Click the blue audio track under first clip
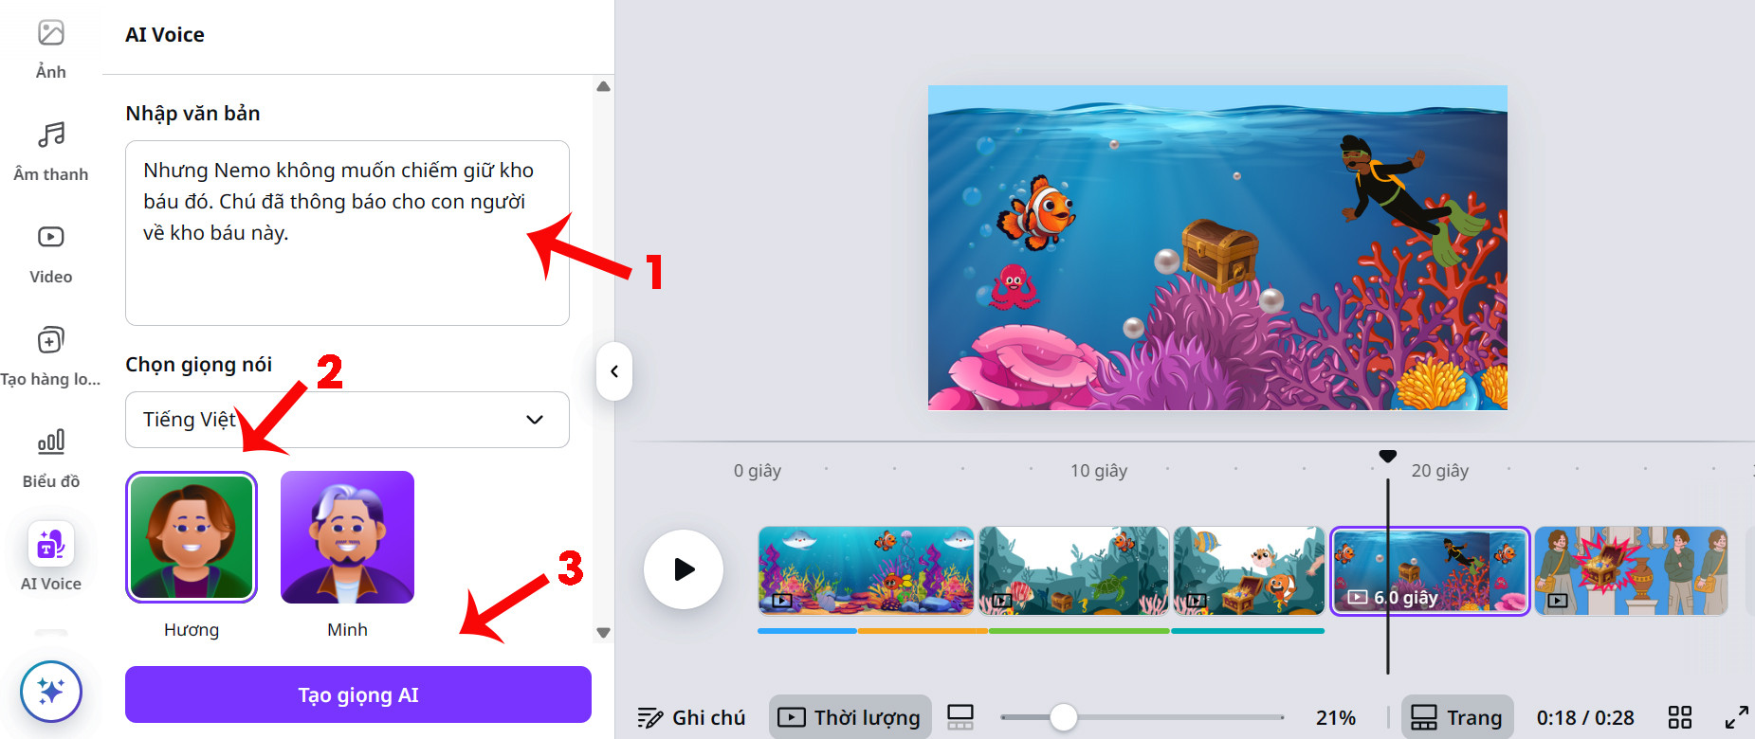 (808, 631)
